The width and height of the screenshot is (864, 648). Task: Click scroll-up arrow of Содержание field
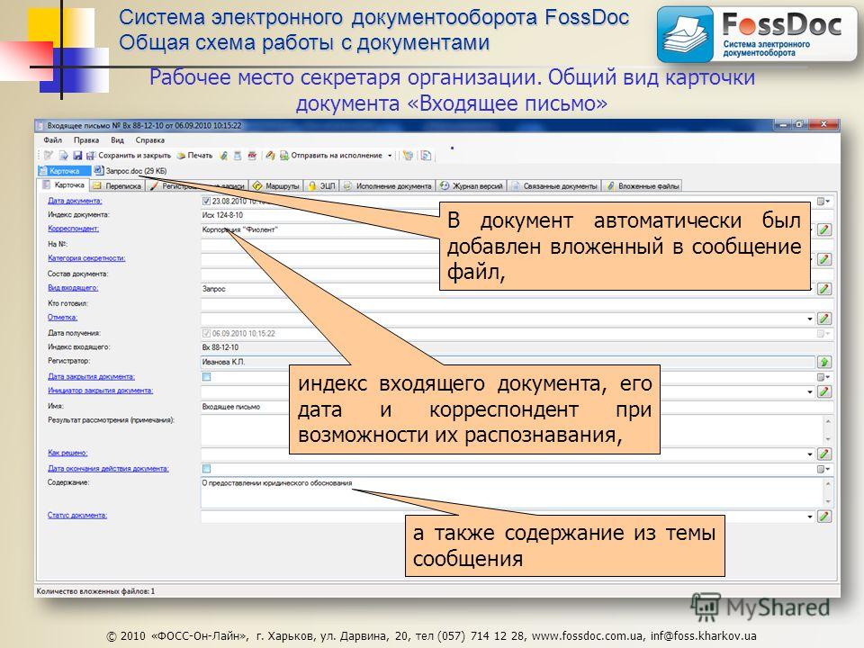click(828, 484)
